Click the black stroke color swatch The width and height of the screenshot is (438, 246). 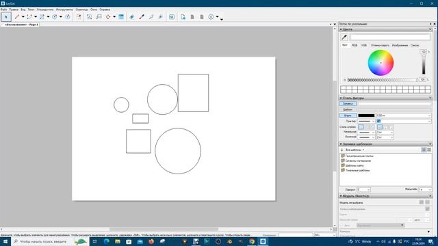(366, 115)
